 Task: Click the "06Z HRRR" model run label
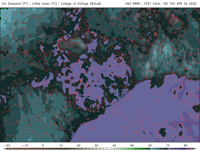coord(133,3)
